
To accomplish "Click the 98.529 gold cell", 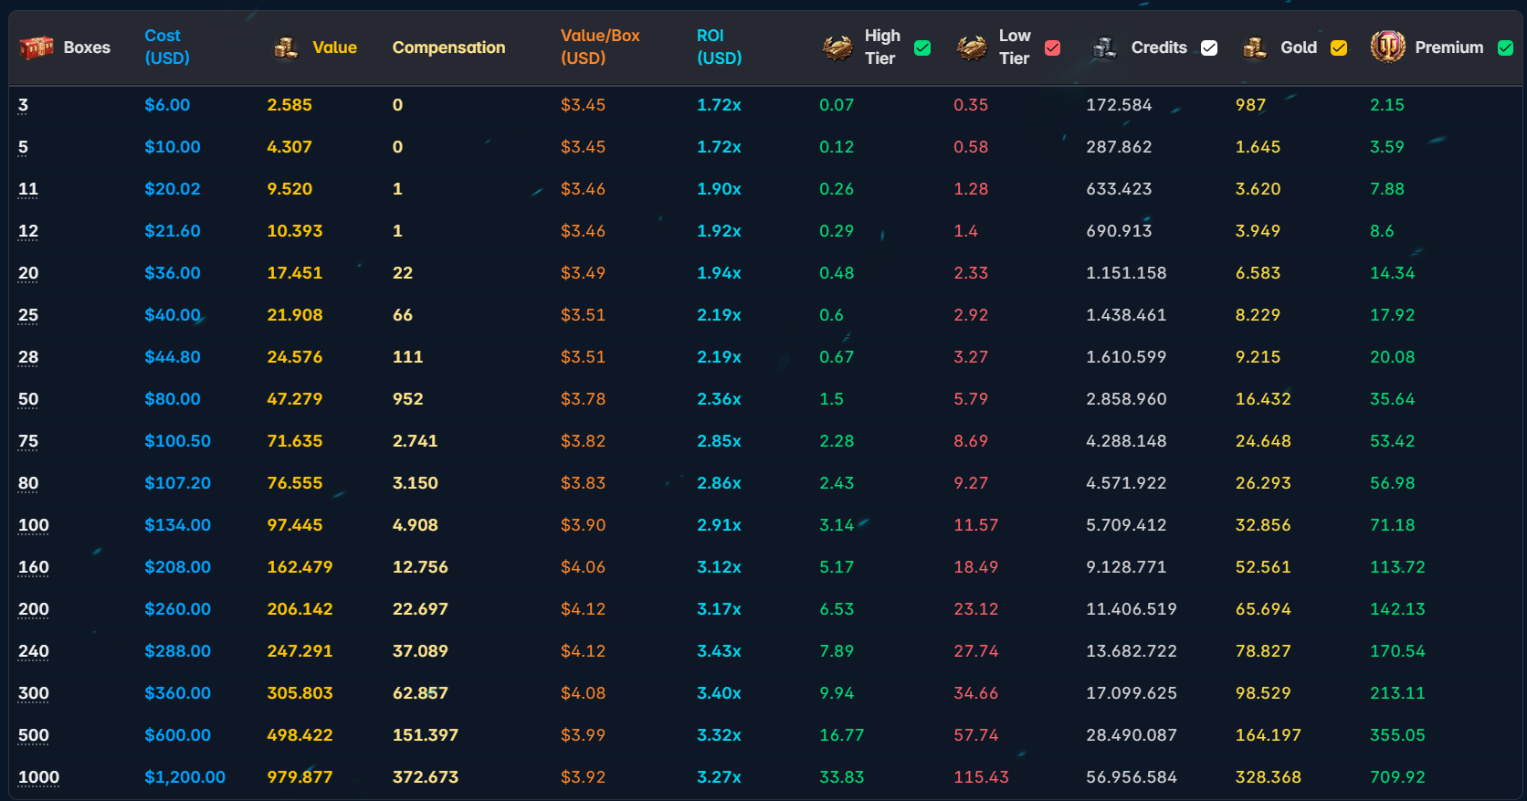I will coord(1263,693).
